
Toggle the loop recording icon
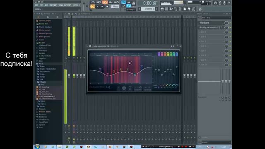coord(117,2)
